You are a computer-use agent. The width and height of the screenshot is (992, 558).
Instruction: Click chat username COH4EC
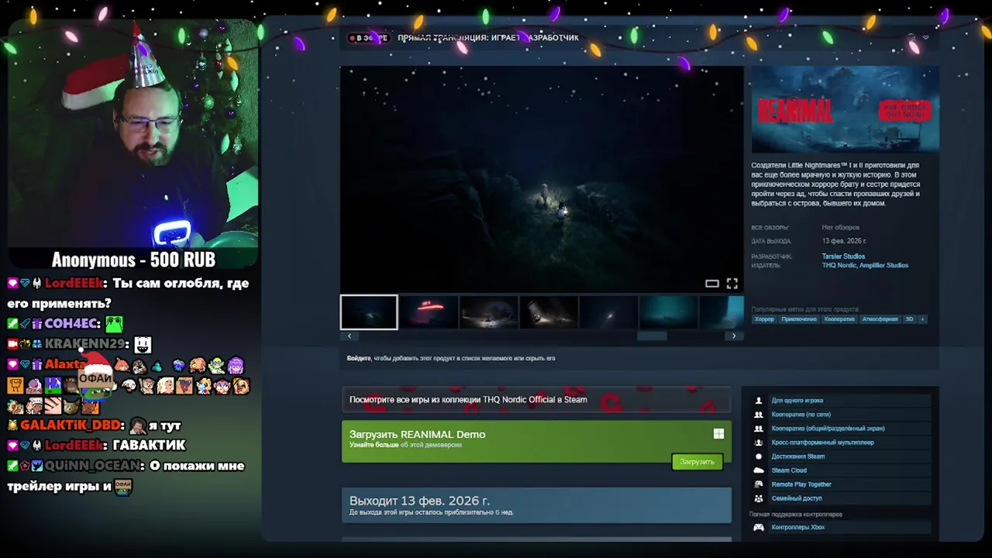coord(72,324)
